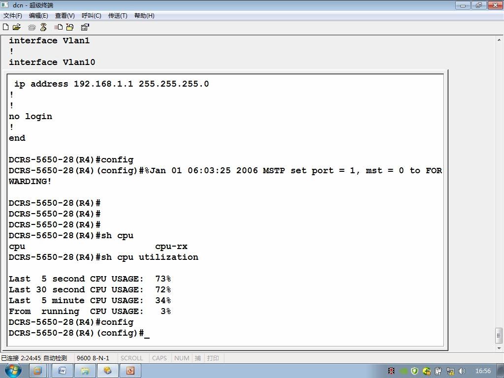Screen dimensions: 504x378
Task: Open the Windows Start orb
Action: click(x=13, y=371)
